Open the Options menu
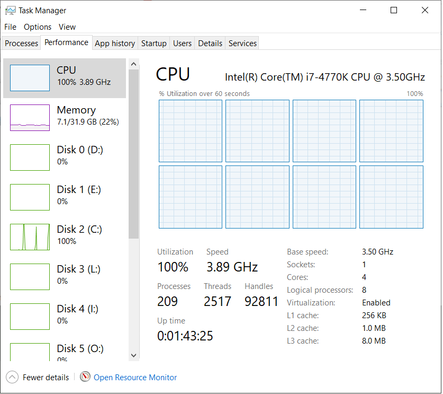Image resolution: width=443 pixels, height=394 pixels. coord(38,27)
